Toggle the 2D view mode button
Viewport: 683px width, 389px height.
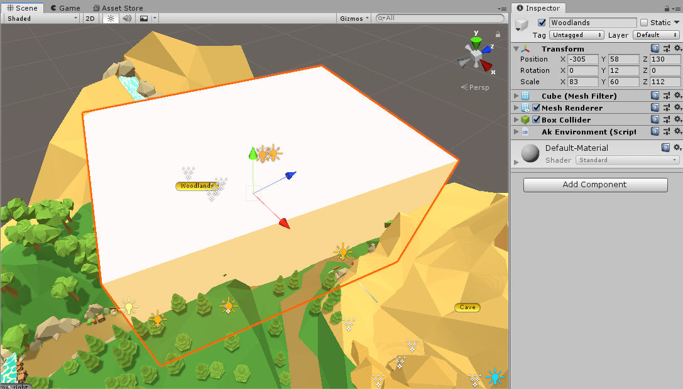pyautogui.click(x=90, y=18)
